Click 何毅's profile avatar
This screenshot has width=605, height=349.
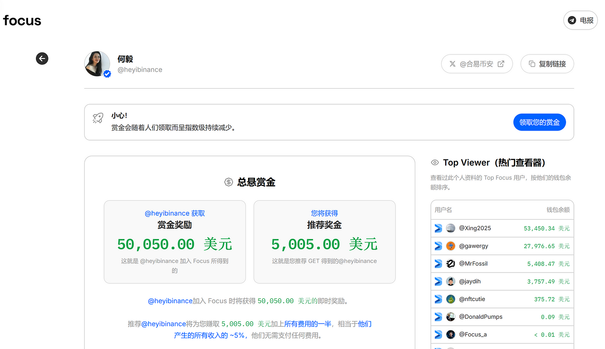coord(97,64)
